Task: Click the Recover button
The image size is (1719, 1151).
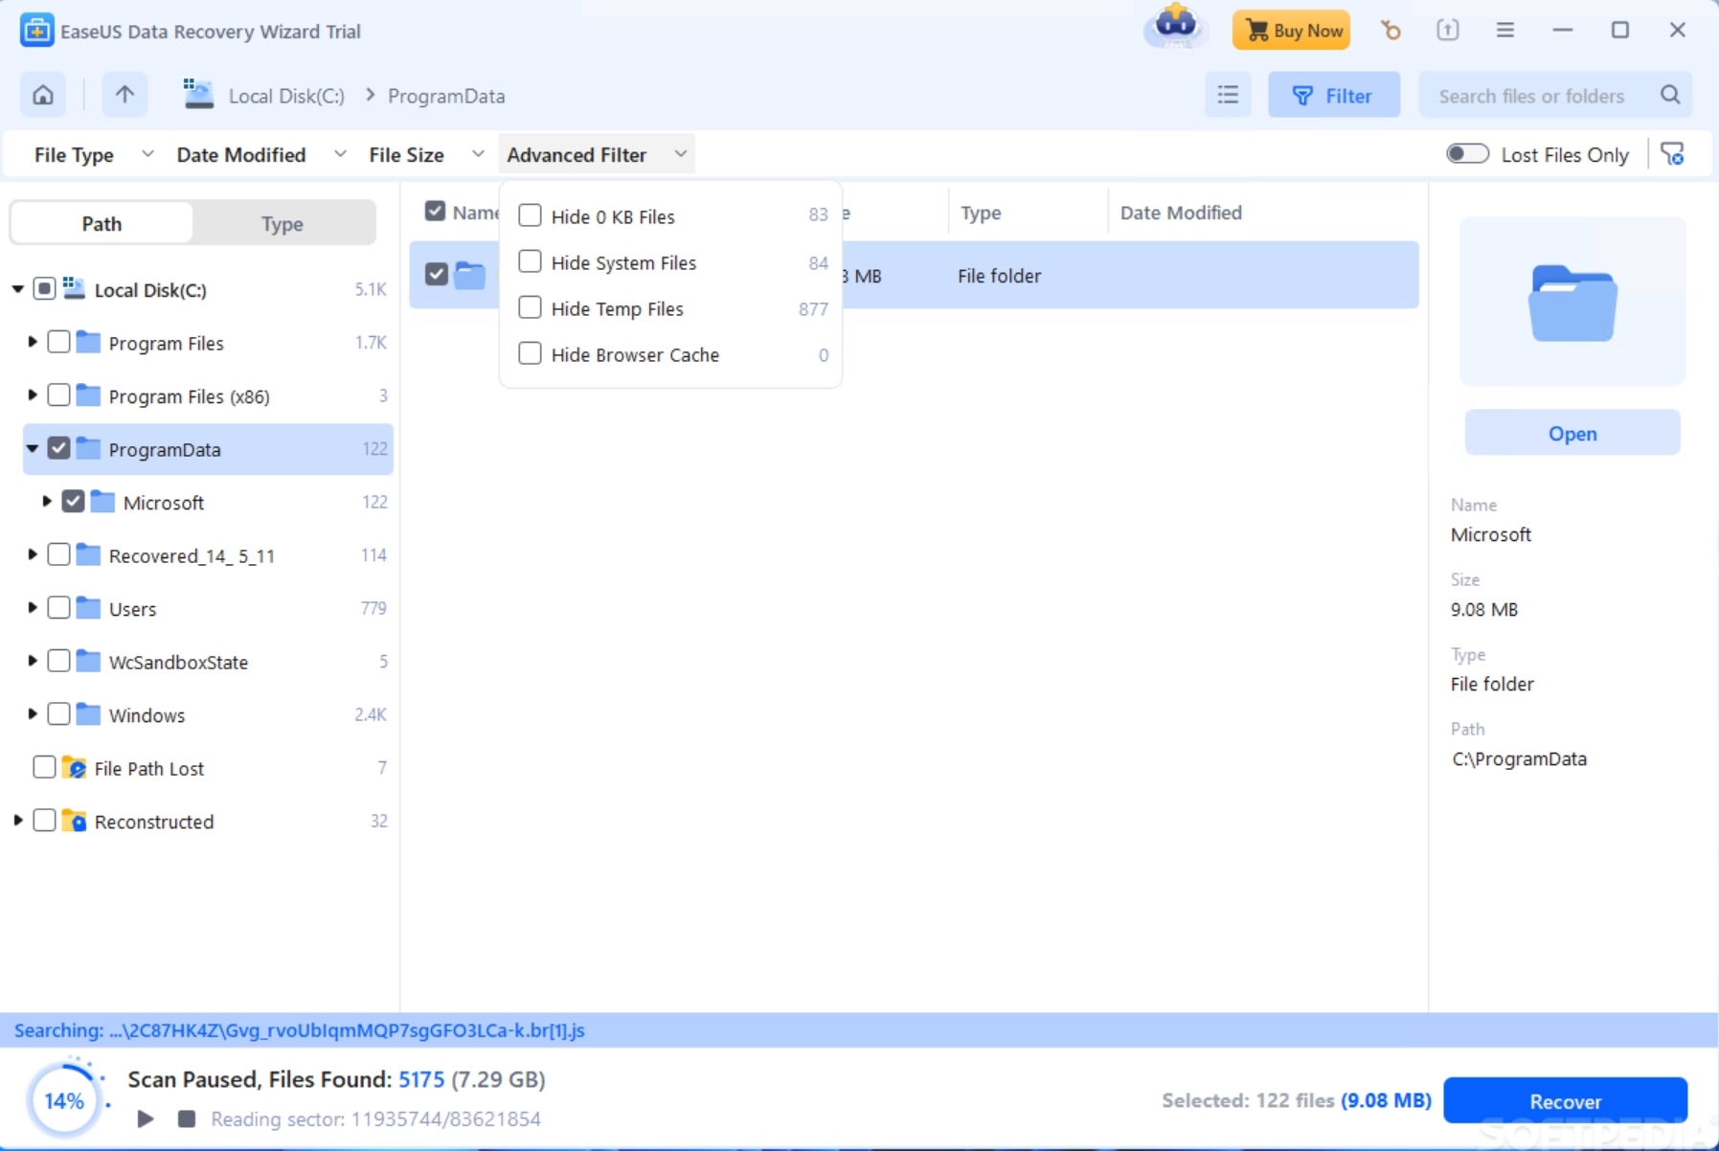Action: [x=1566, y=1100]
